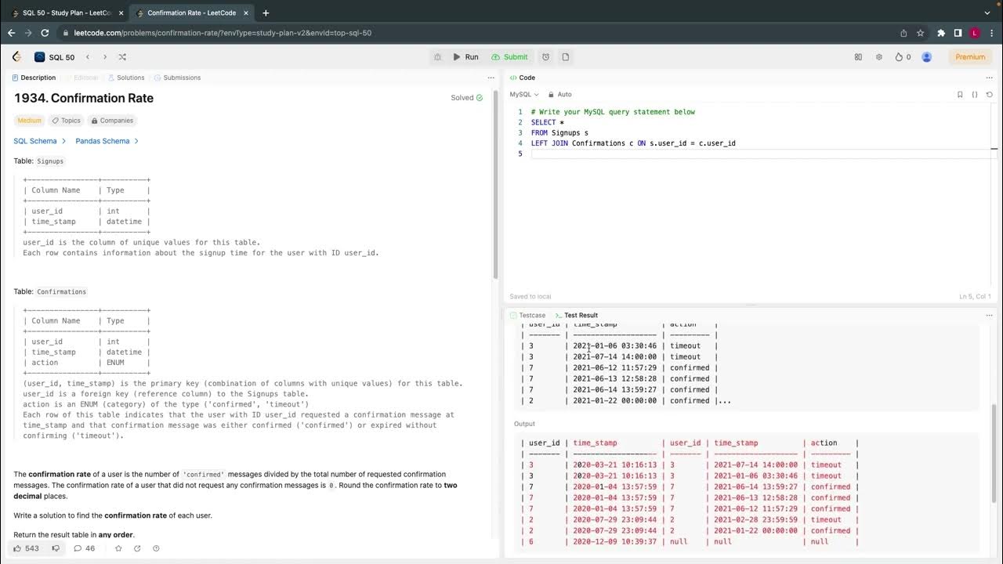Viewport: 1003px width, 564px height.
Task: Click the bookmark icon in code panel
Action: [960, 94]
